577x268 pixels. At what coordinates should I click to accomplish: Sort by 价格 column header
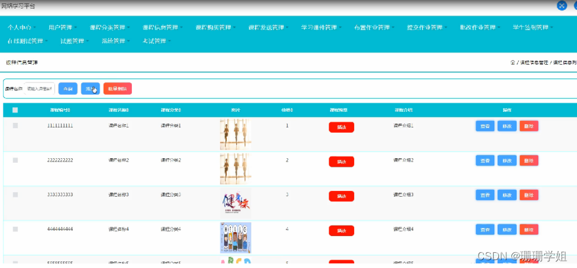pyautogui.click(x=287, y=110)
